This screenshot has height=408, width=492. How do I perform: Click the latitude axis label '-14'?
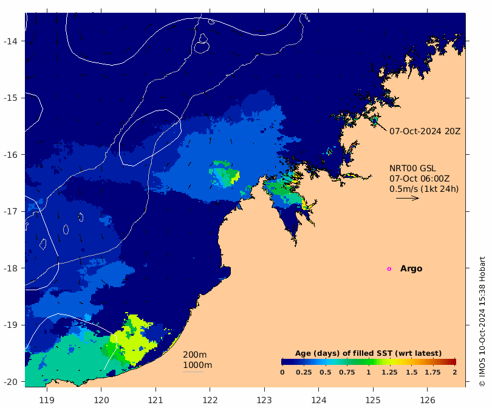[10, 41]
